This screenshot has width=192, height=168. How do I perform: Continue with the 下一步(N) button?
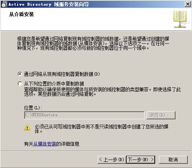(141, 160)
